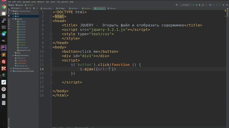This screenshot has width=229, height=128.
Task: Open the blue checkmark tasks app in dock
Action: coord(4,82)
